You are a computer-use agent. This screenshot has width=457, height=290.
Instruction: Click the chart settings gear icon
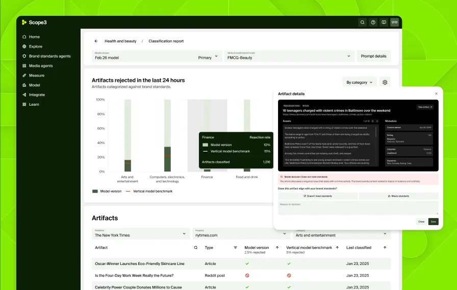click(x=385, y=82)
